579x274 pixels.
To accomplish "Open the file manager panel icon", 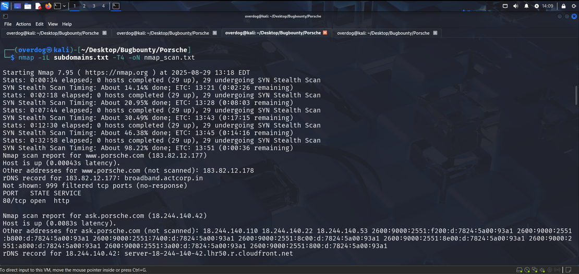I will coord(28,6).
